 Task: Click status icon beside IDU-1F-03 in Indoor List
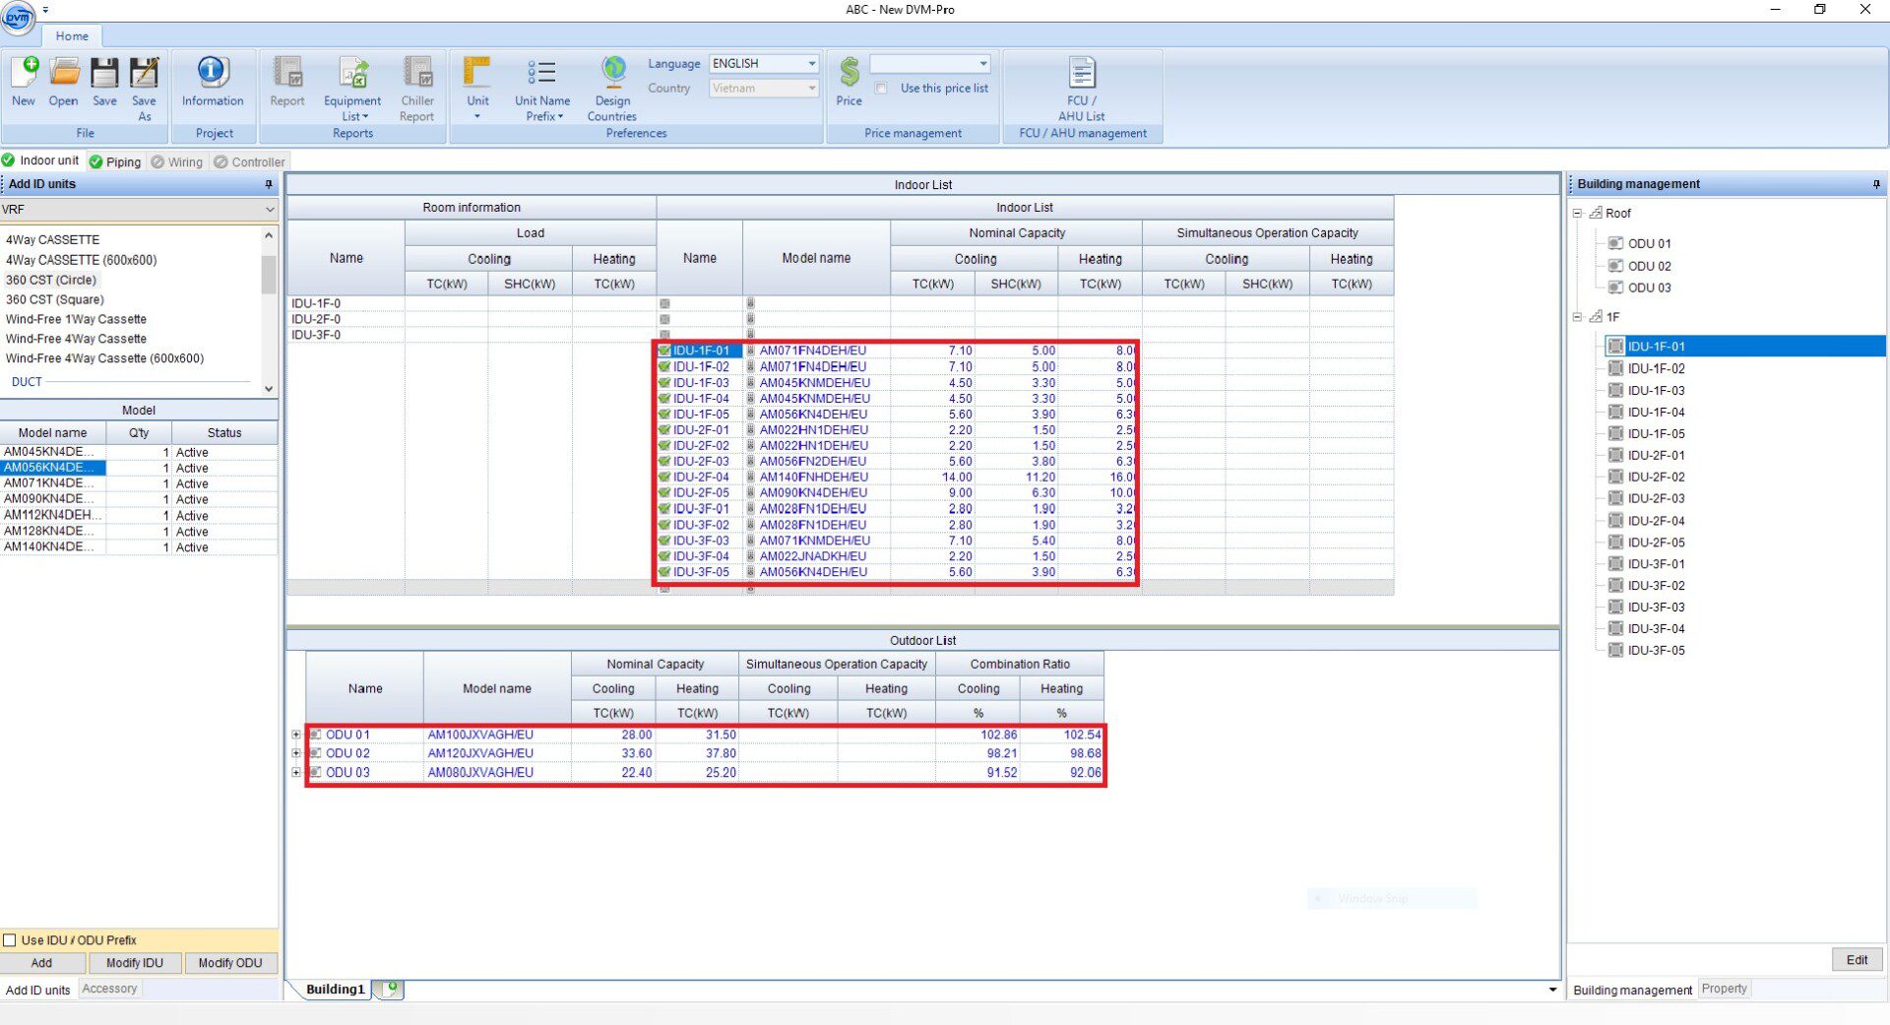click(x=664, y=383)
